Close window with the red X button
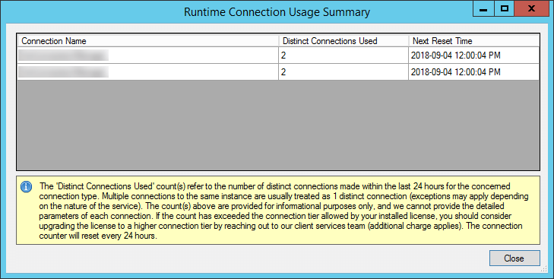The height and width of the screenshot is (279, 554). tap(531, 9)
